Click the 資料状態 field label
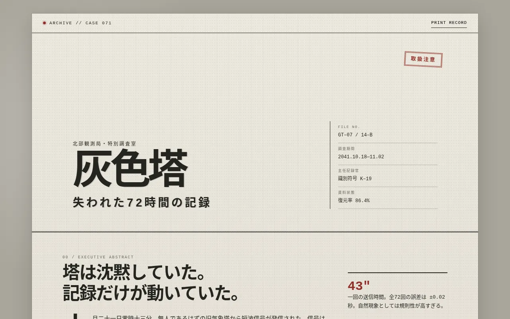 coord(346,193)
